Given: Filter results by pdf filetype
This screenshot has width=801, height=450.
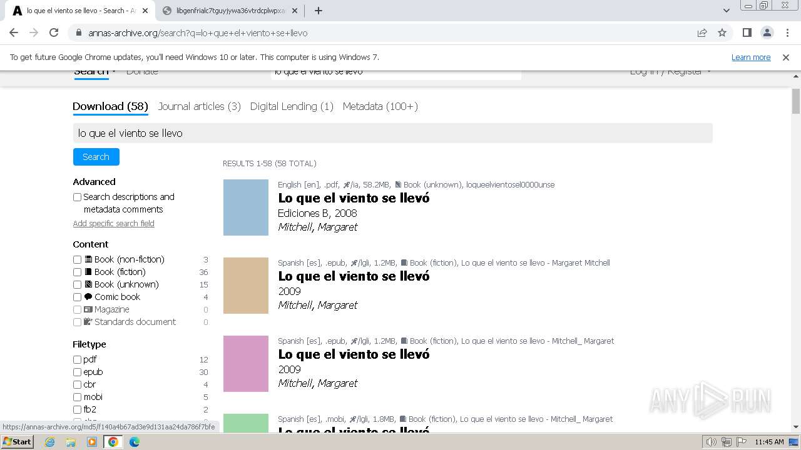Looking at the screenshot, I should coord(77,359).
